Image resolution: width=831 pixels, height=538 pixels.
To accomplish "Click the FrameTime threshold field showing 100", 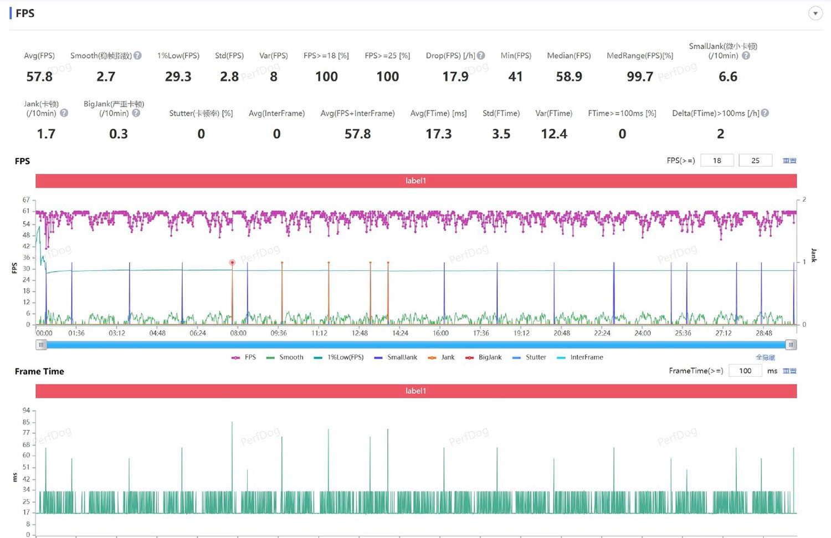I will click(746, 371).
